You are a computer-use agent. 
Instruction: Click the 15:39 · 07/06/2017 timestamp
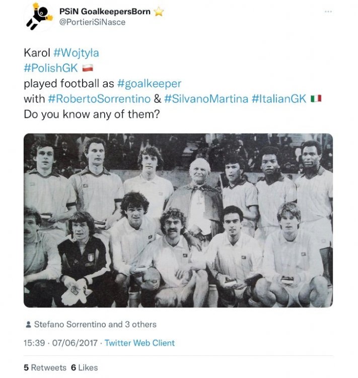tap(60, 343)
